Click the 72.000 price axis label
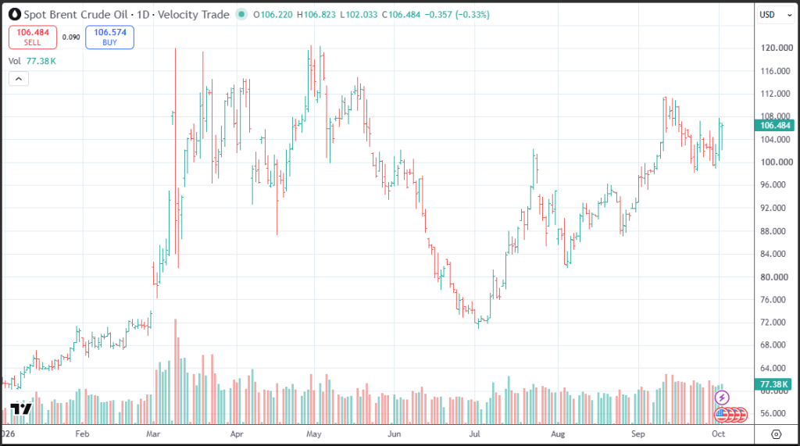 (773, 323)
